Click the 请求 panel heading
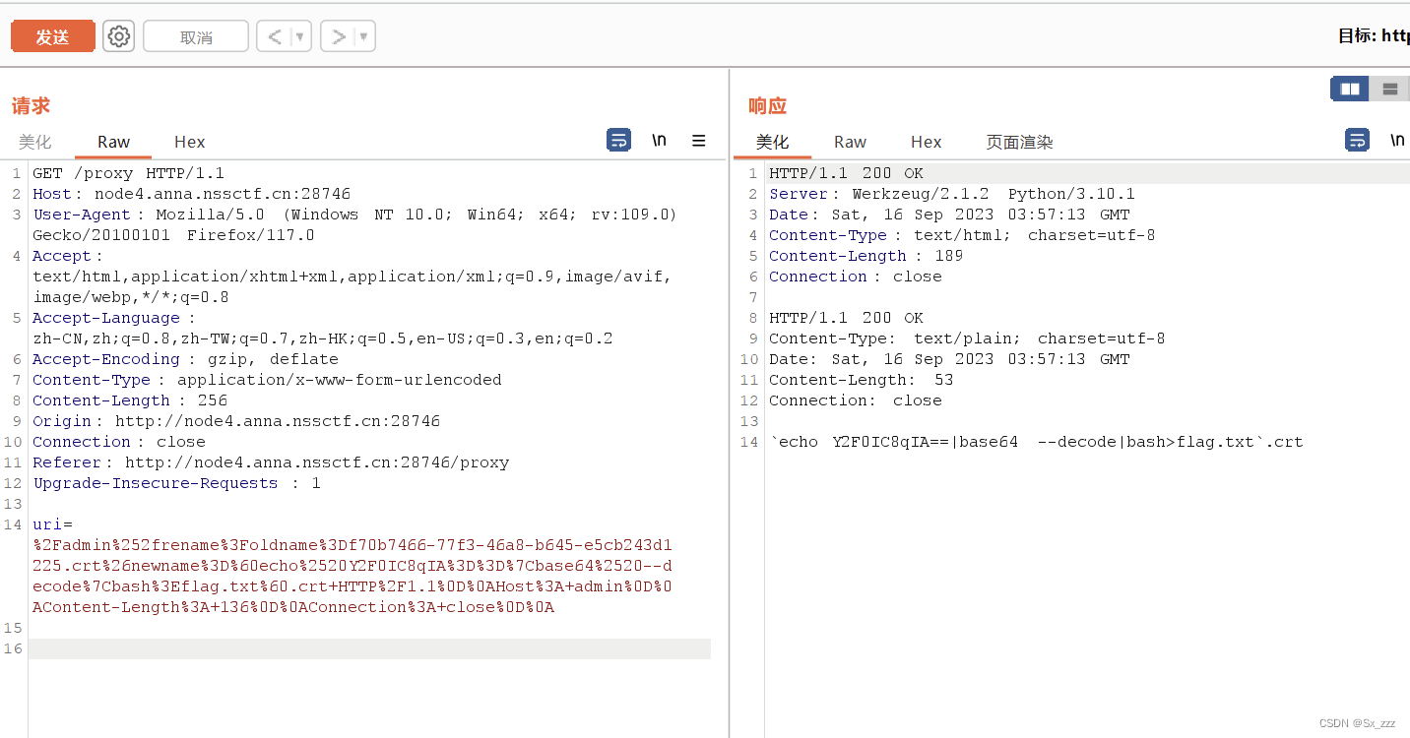 point(31,105)
